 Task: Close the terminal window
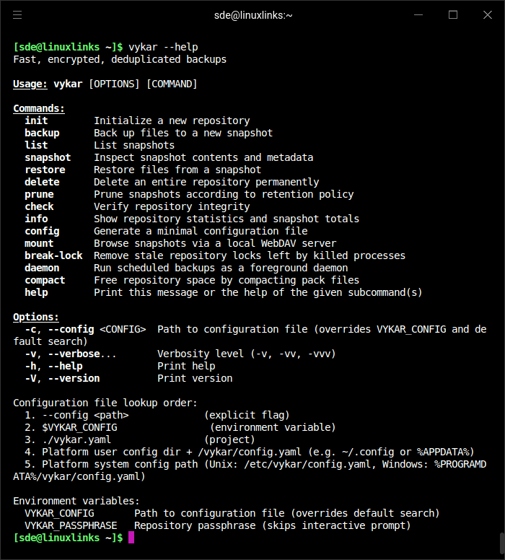click(487, 14)
